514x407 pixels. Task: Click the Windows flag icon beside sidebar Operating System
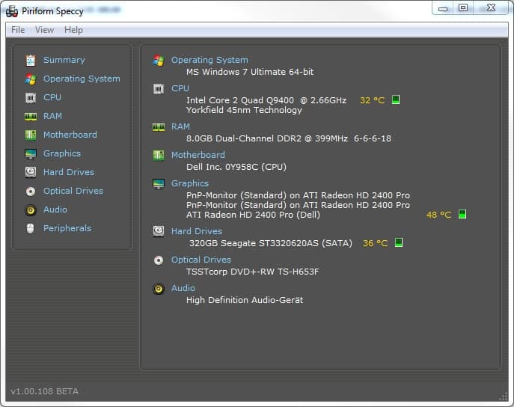(x=31, y=79)
